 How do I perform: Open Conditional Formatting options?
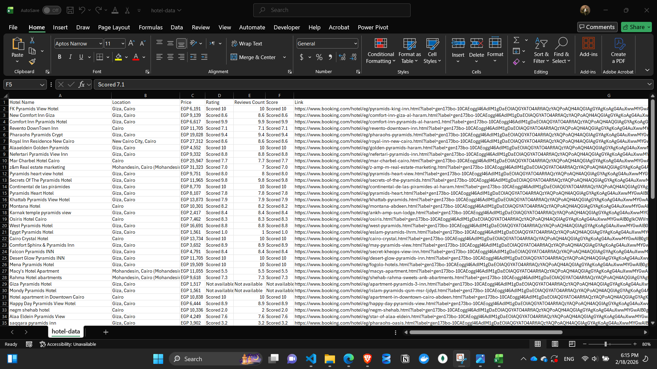point(381,51)
